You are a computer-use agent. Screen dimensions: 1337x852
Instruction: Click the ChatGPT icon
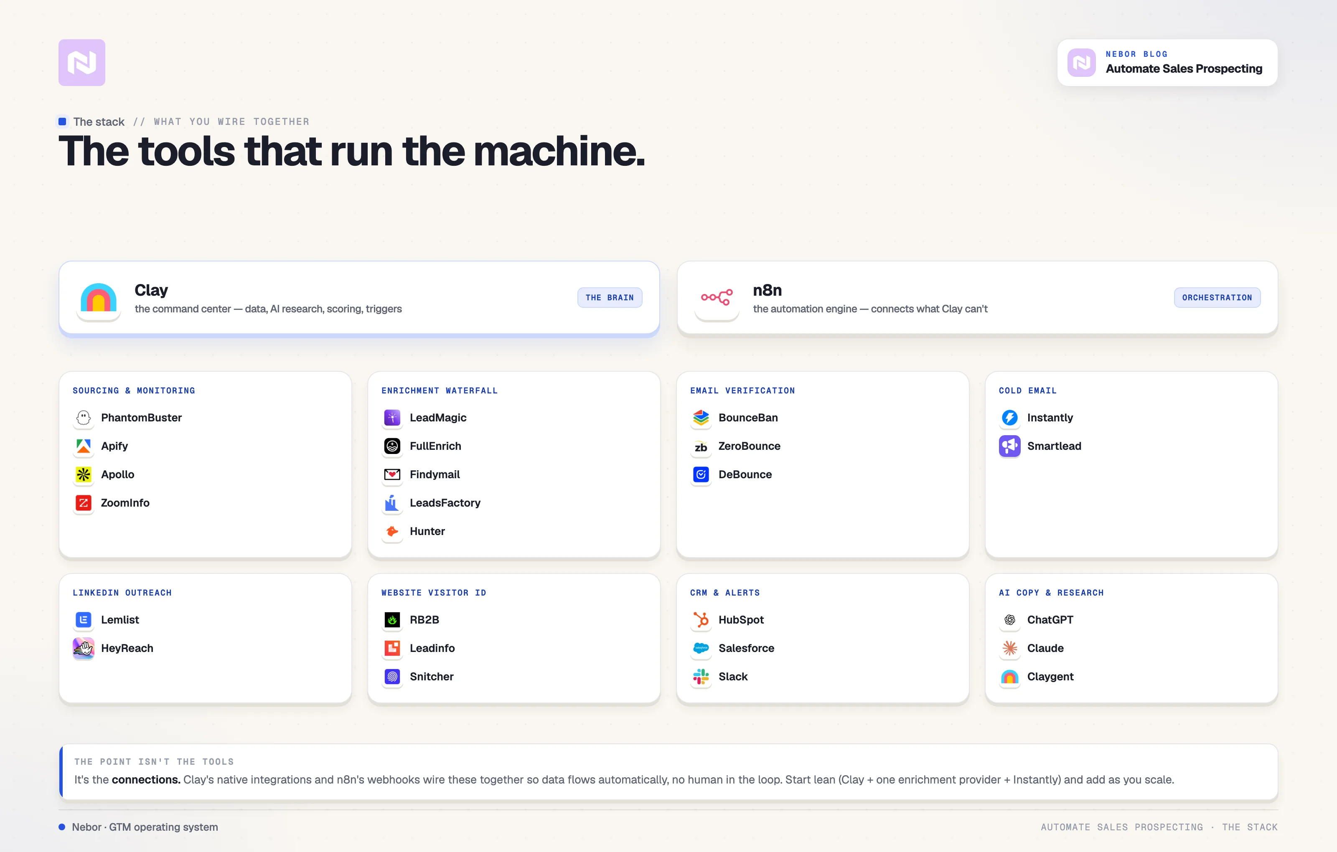pyautogui.click(x=1009, y=619)
